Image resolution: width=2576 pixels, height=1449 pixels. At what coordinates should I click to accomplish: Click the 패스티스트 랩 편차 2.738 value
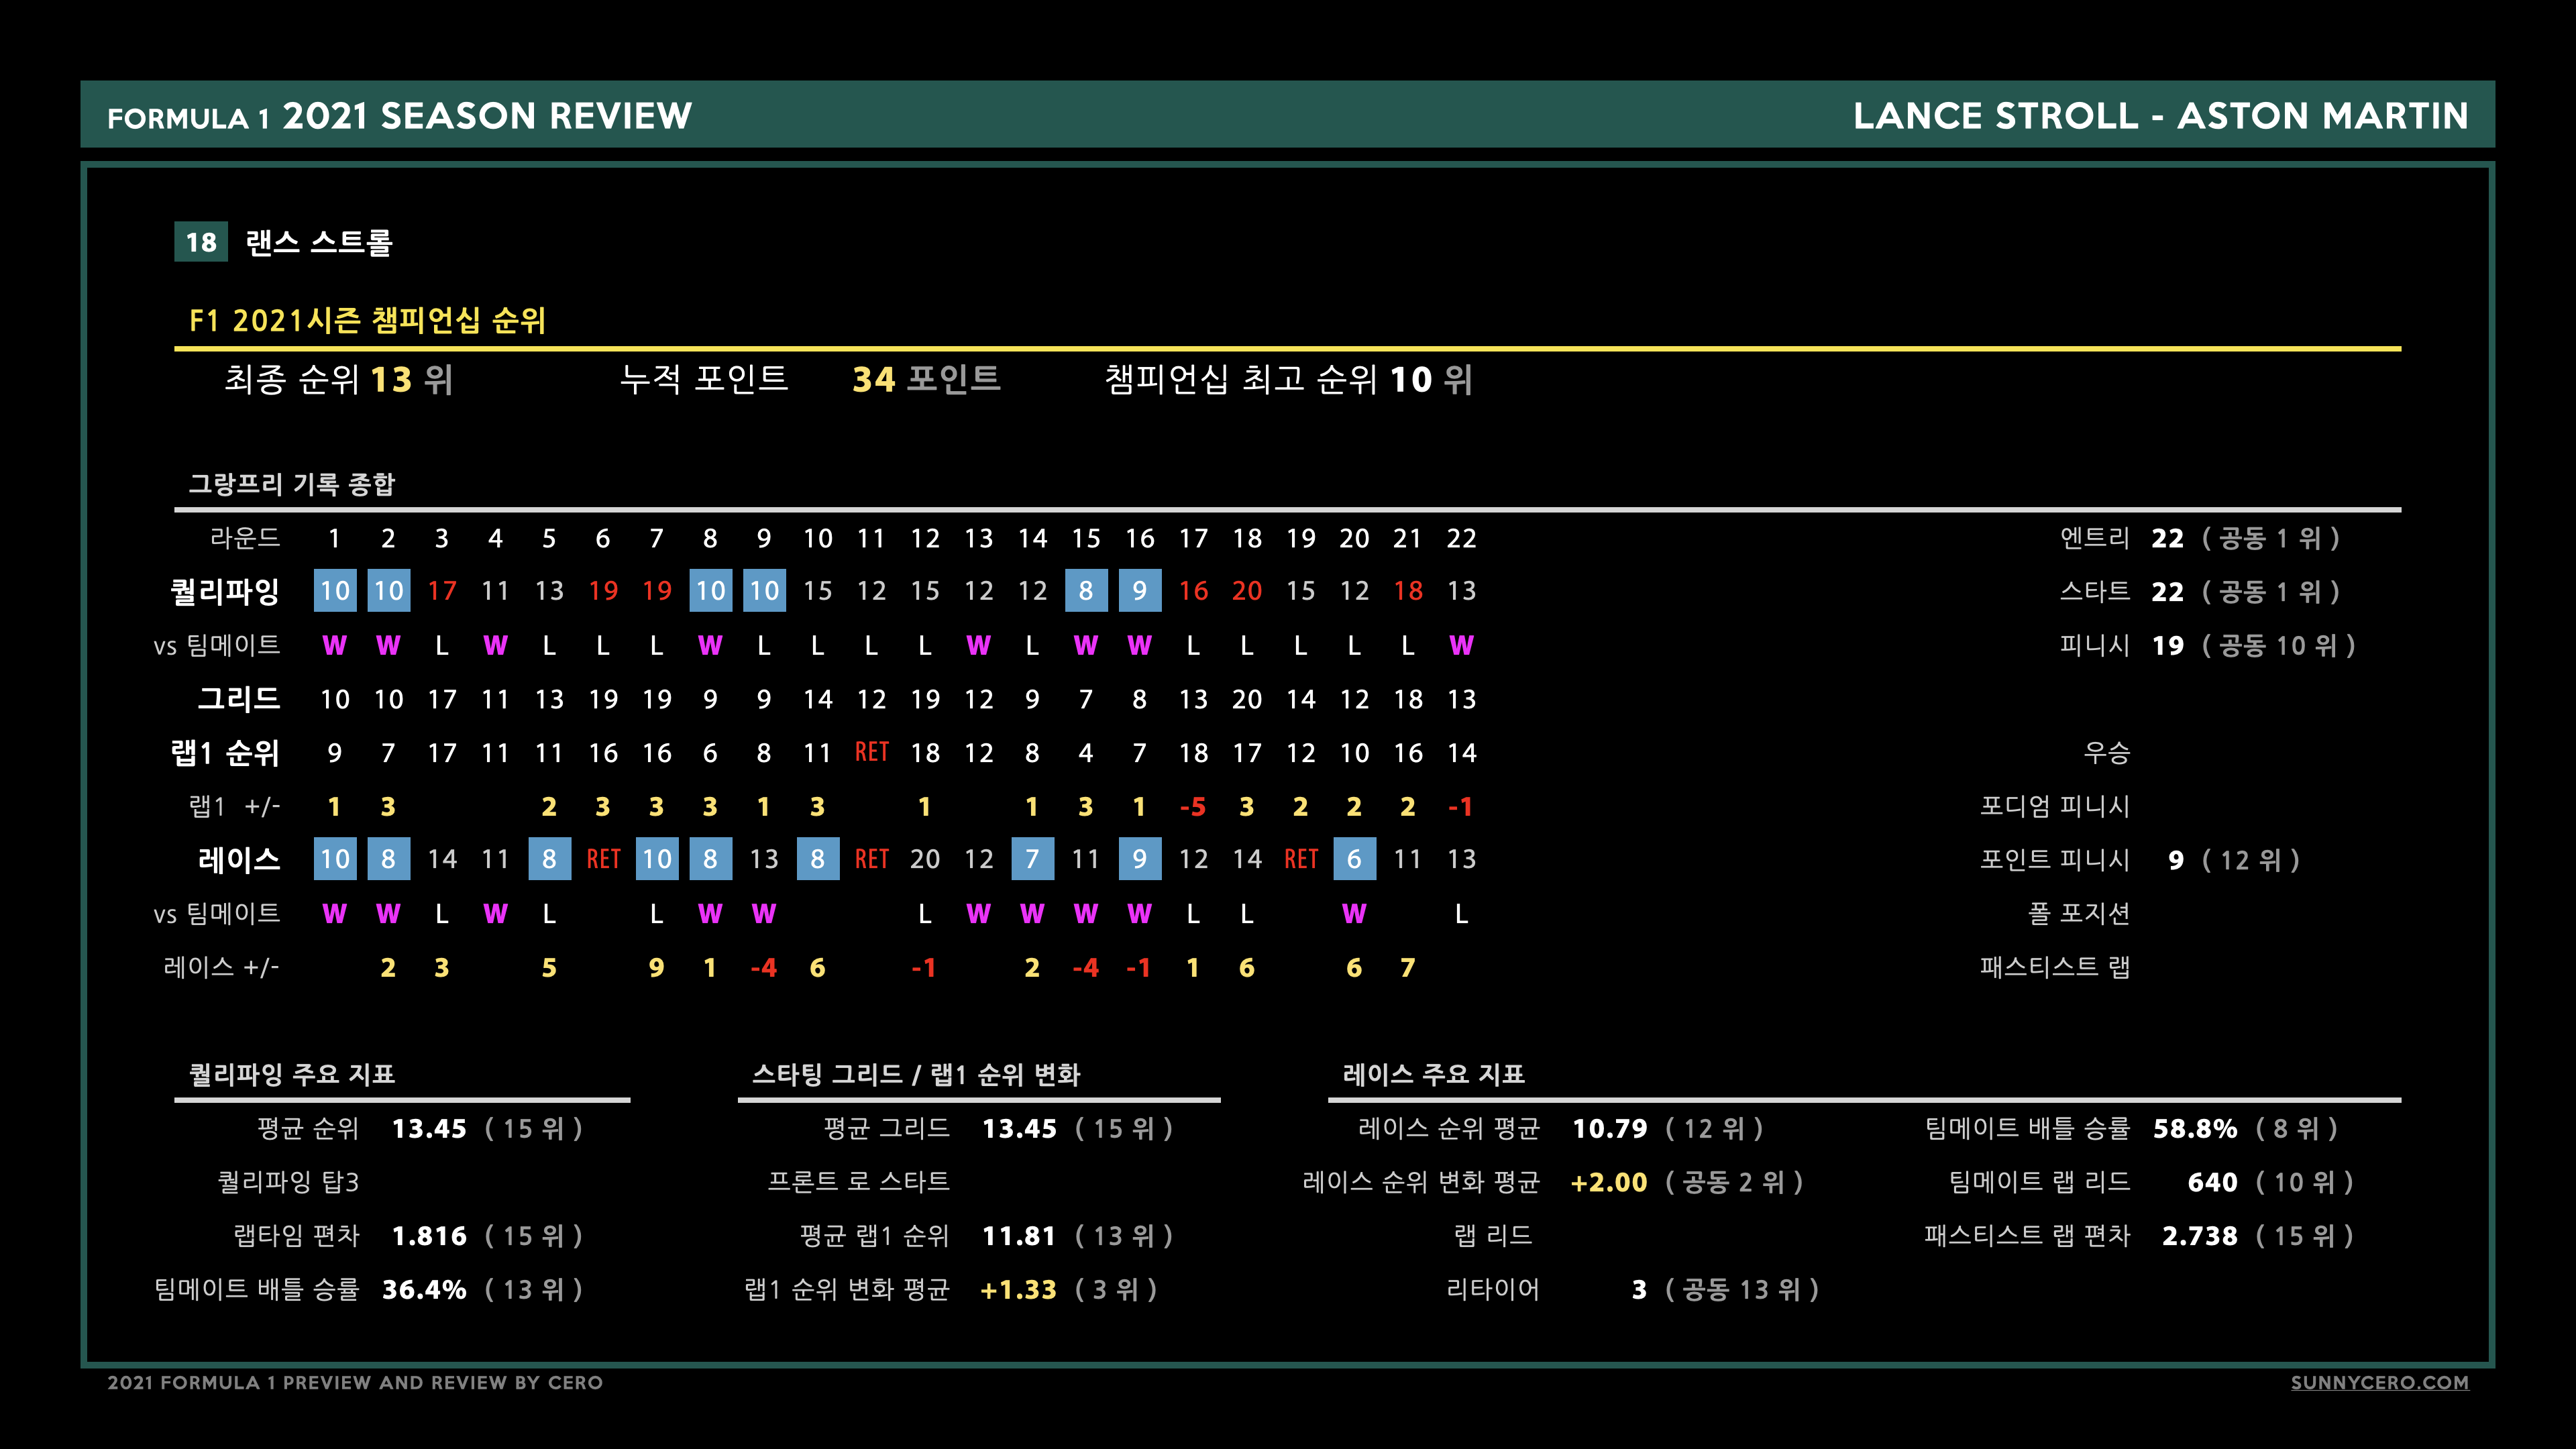pyautogui.click(x=2199, y=1236)
